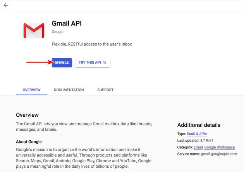Click 'The Gmail API lets you view' paragraph
This screenshot has width=244, height=172.
tap(84, 127)
